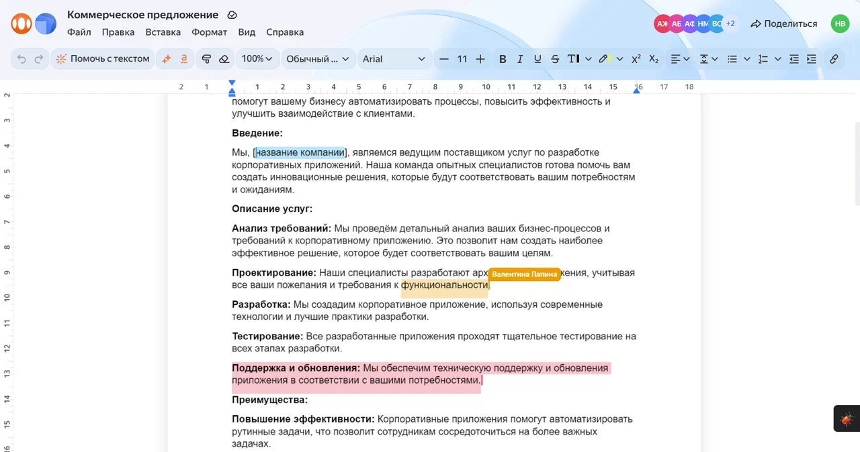Open the Формат menu
The image size is (860, 452).
(210, 32)
